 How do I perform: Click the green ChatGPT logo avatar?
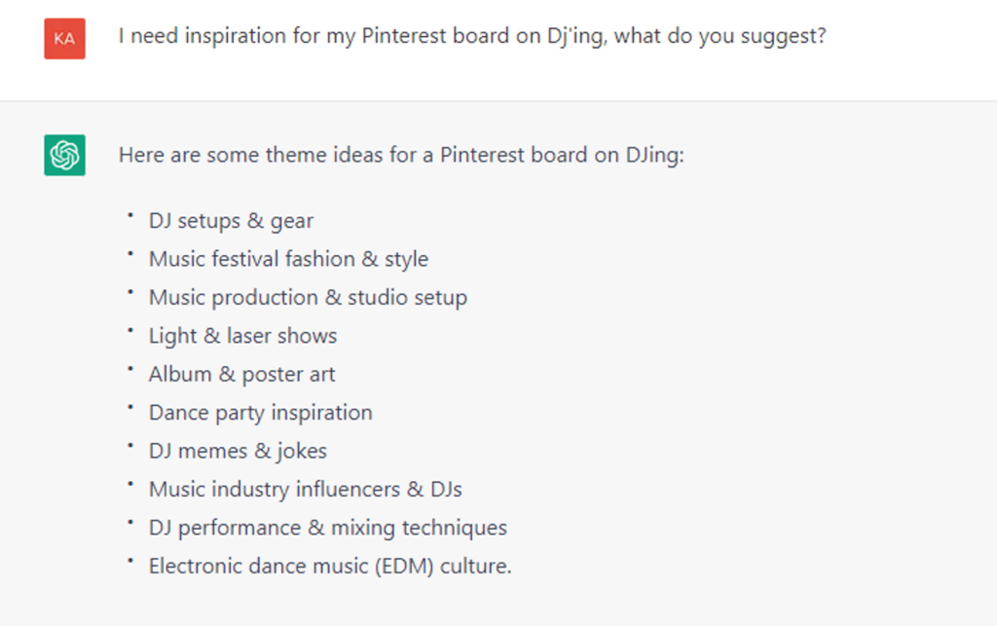click(x=64, y=156)
